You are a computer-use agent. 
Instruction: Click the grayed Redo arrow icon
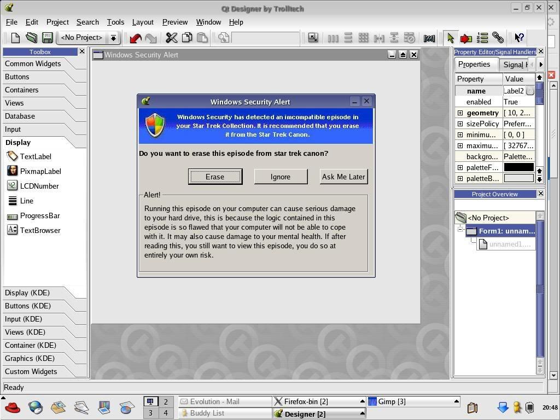coord(151,38)
